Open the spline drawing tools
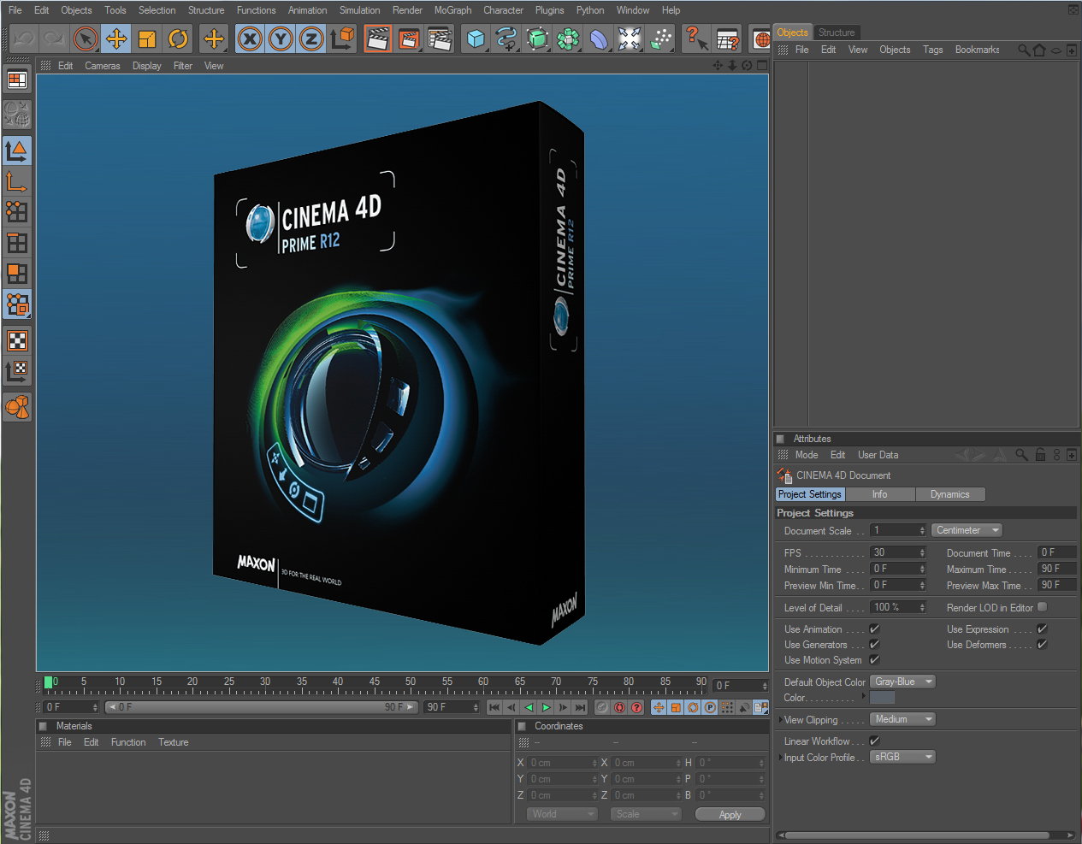 pos(506,38)
